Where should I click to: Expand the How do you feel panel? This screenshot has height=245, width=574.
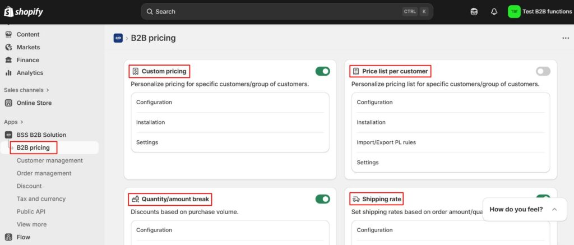(554, 210)
